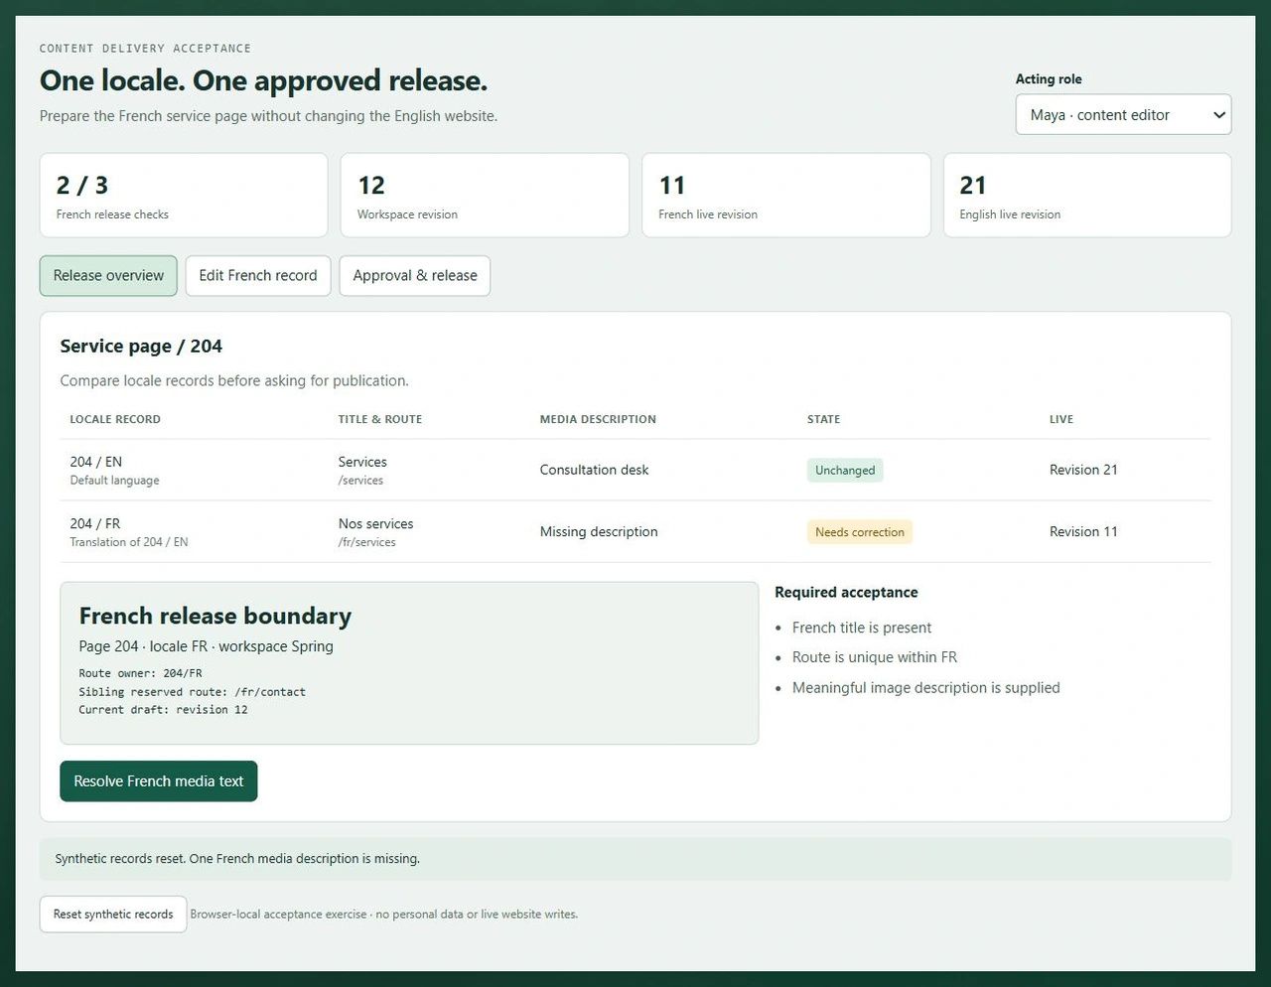Click Route is unique within FR requirement
The width and height of the screenshot is (1271, 987).
[x=875, y=657]
